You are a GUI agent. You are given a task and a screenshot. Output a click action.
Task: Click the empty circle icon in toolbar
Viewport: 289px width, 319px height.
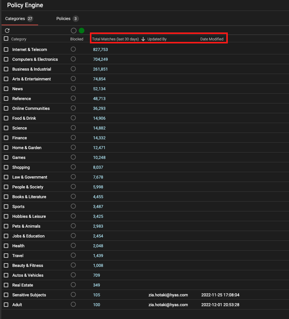74,31
